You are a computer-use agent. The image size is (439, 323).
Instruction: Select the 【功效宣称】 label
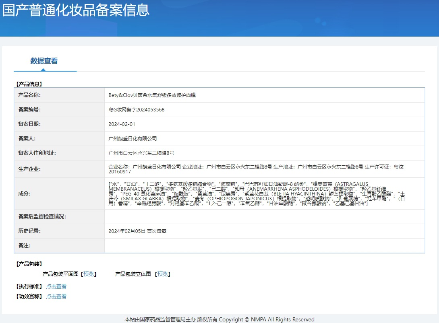29,296
